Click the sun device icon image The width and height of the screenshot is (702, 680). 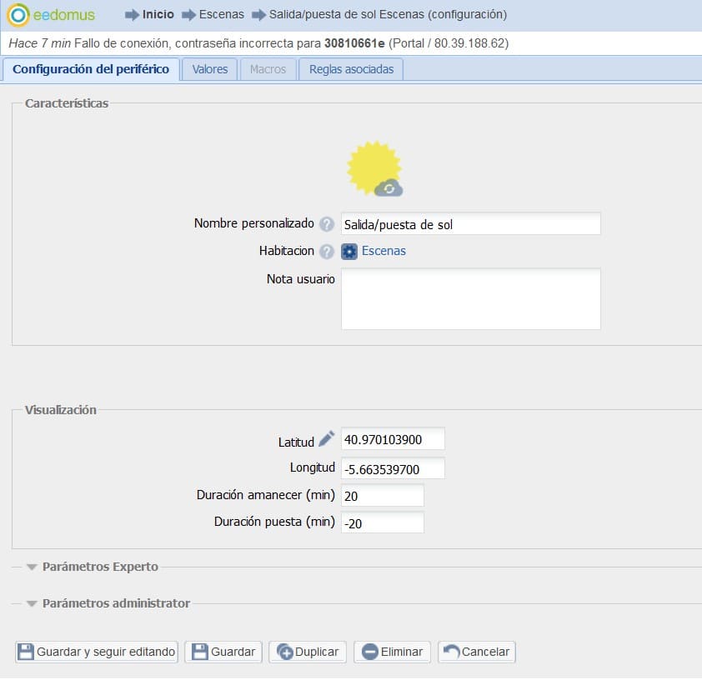tap(374, 168)
